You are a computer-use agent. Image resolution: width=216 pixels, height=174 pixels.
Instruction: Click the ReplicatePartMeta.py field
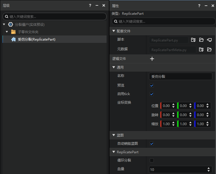(x=173, y=50)
